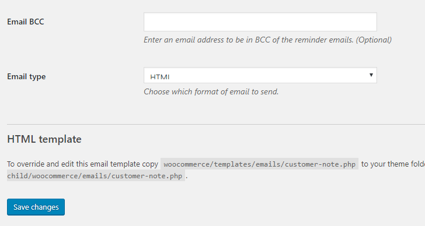This screenshot has height=226, width=425.
Task: Click the '(Optional)' word under Email BCC
Action: (374, 40)
